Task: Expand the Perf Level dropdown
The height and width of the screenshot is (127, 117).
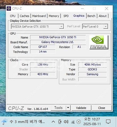Action: click(106, 26)
